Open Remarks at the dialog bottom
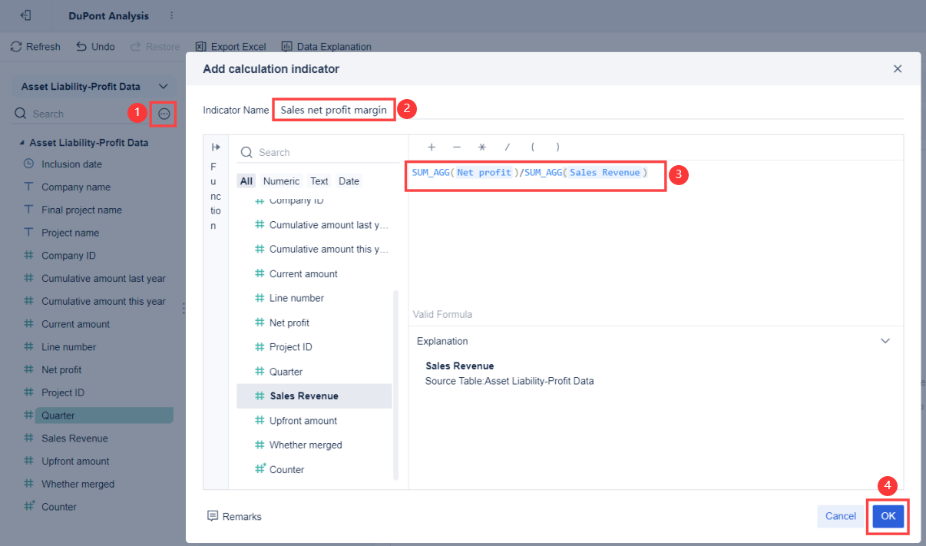Viewport: 926px width, 546px height. (x=234, y=516)
